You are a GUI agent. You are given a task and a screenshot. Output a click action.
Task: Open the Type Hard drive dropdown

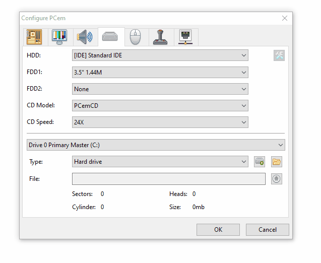coord(160,162)
